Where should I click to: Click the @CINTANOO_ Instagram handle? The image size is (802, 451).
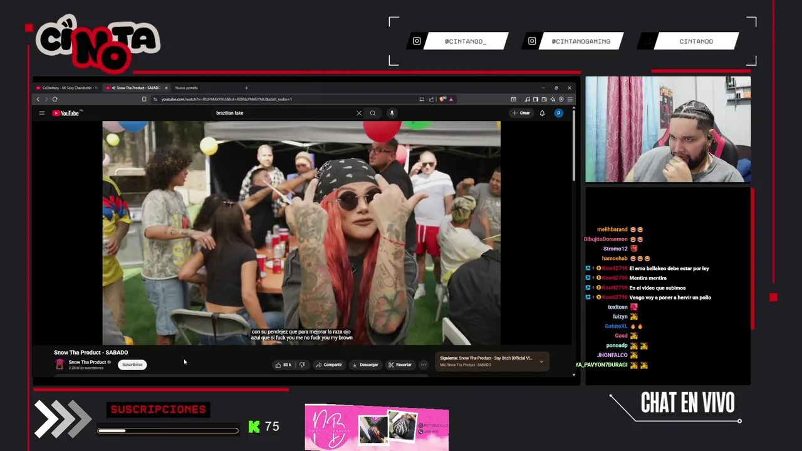coord(466,41)
